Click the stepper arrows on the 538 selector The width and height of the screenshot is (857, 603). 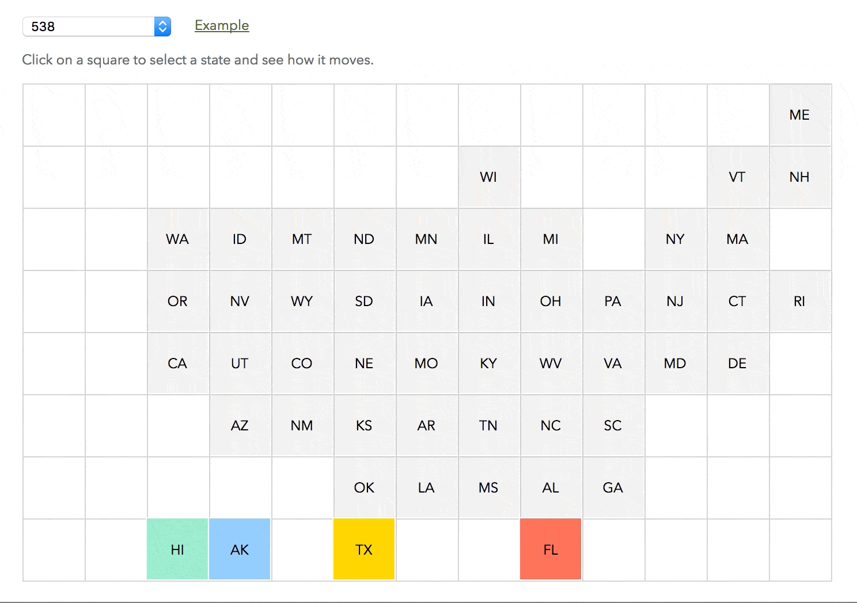pyautogui.click(x=162, y=26)
